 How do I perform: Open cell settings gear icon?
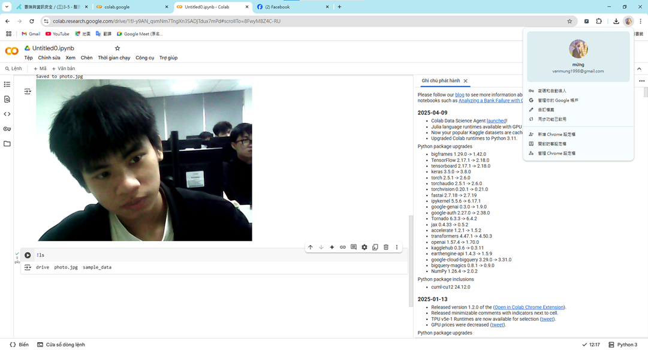click(x=364, y=247)
